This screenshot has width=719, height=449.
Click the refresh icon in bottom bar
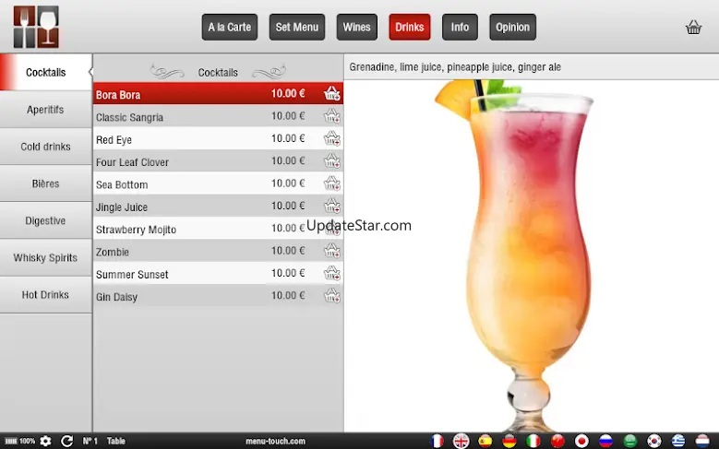tap(66, 441)
